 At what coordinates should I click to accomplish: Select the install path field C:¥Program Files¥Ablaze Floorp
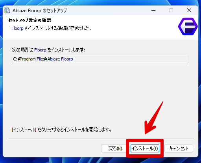pos(100,59)
